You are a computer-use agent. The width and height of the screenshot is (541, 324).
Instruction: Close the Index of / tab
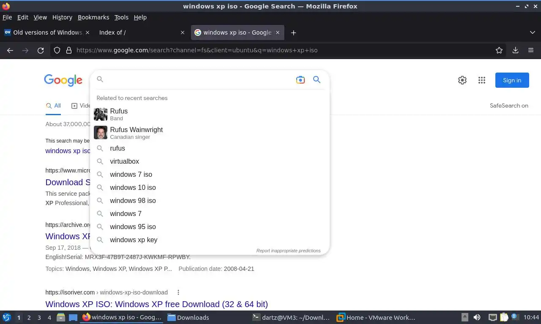tap(182, 32)
